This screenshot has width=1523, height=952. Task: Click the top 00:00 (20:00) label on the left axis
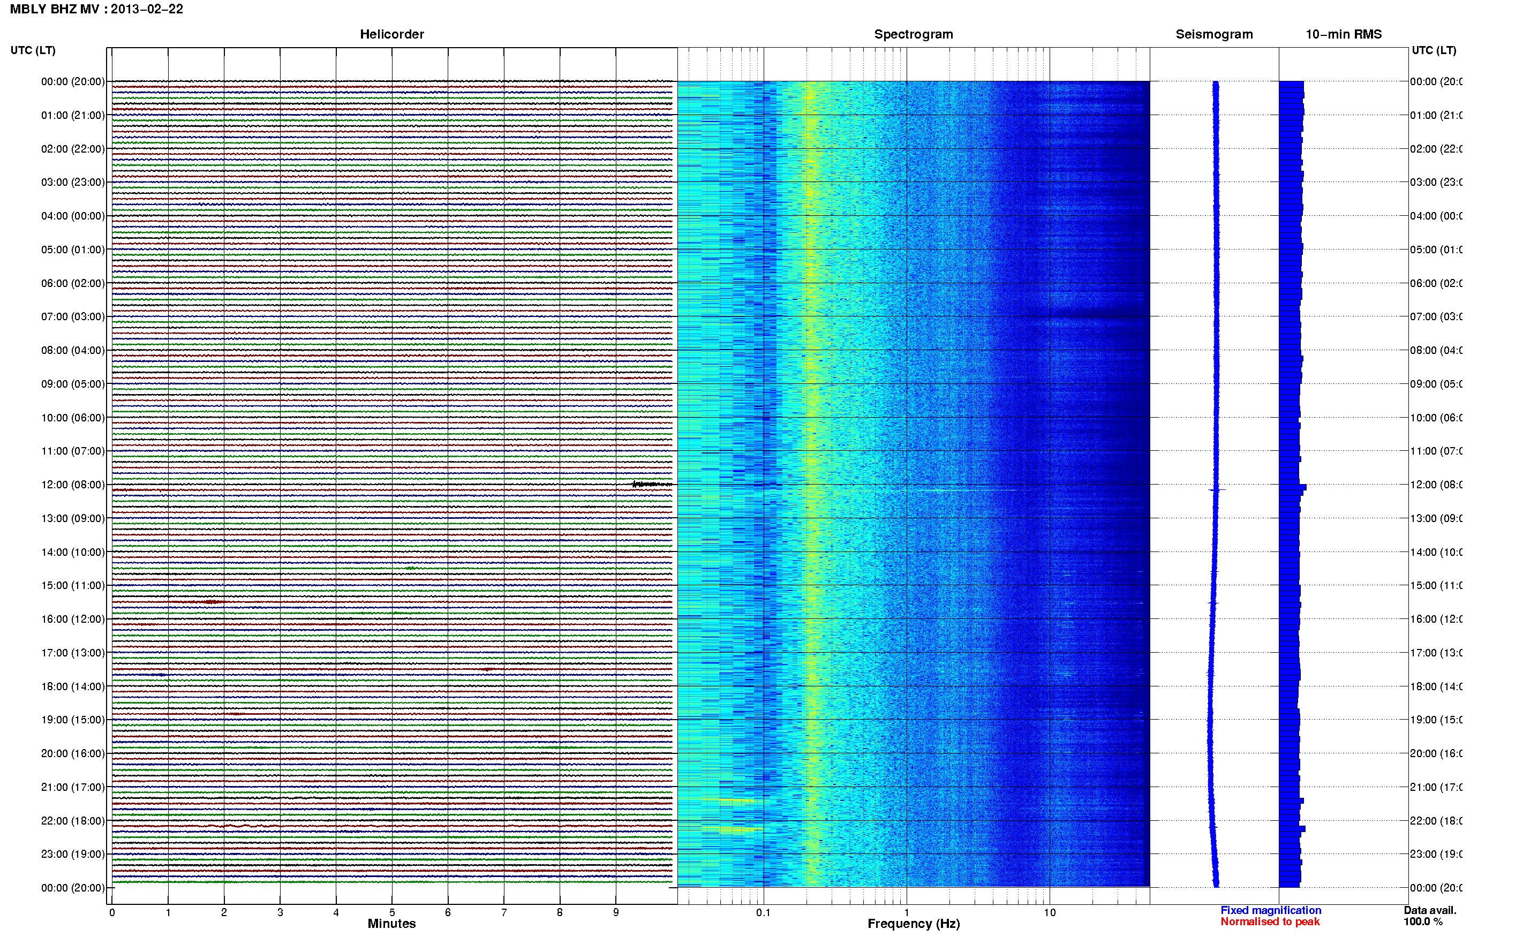73,81
